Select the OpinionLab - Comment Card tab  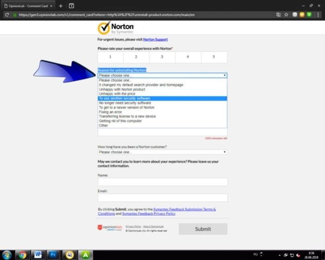coord(28,6)
